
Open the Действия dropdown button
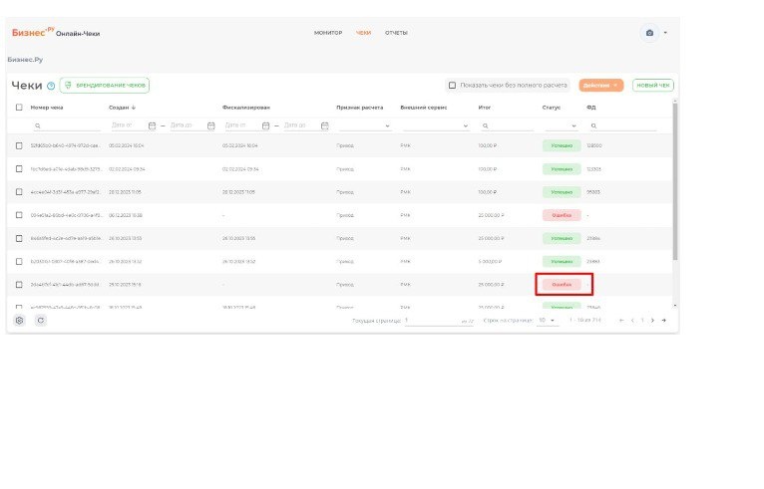[600, 85]
